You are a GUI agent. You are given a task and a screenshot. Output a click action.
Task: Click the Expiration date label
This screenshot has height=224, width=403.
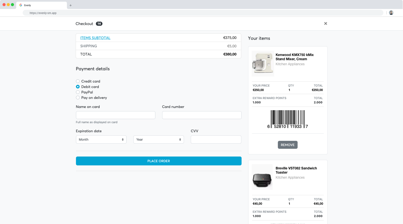pyautogui.click(x=89, y=131)
